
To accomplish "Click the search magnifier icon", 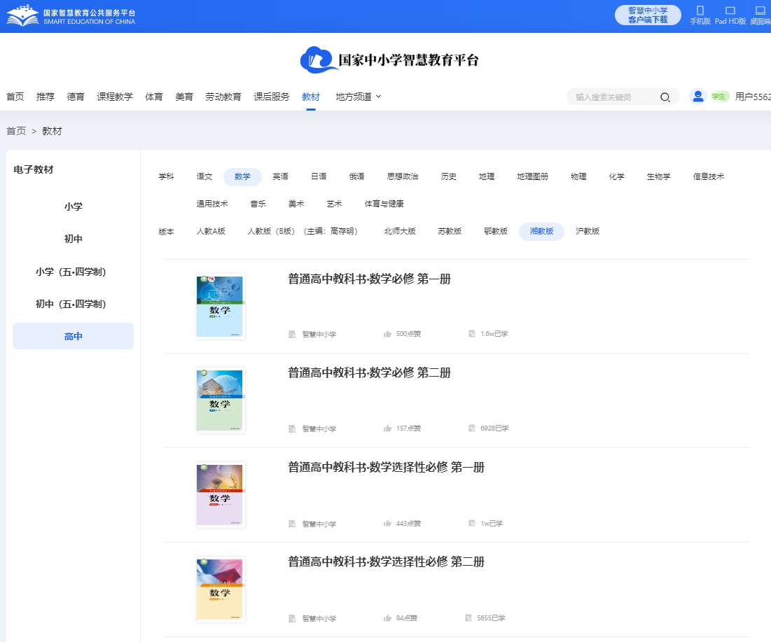I will tap(665, 97).
